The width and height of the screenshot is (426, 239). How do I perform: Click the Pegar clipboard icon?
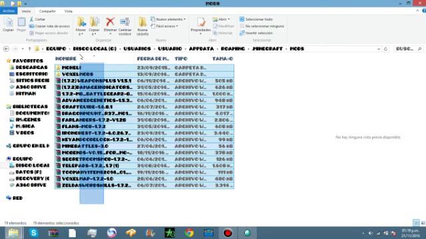coord(21,25)
